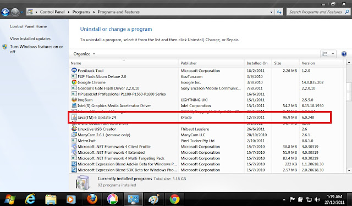
Task: Click Oracle publisher cell
Action: pyautogui.click(x=186, y=117)
